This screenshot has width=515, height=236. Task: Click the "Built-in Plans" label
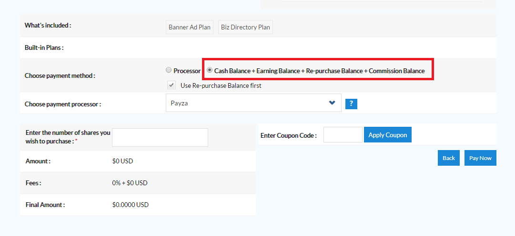(44, 47)
